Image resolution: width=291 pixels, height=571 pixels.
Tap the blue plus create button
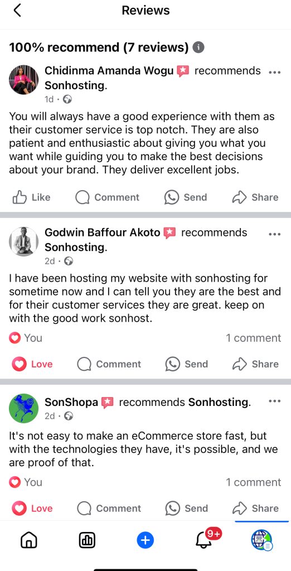[145, 540]
